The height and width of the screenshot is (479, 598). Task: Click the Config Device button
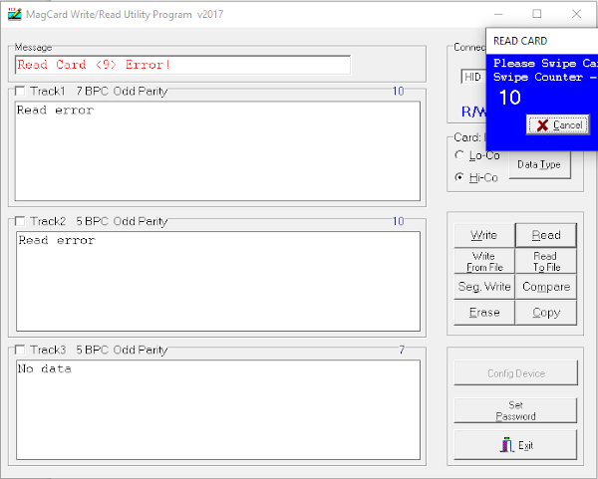pos(515,373)
